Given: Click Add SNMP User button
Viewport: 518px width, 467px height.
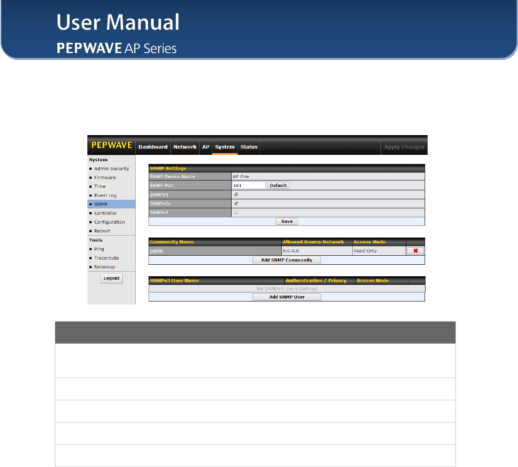Looking at the screenshot, I should point(287,297).
